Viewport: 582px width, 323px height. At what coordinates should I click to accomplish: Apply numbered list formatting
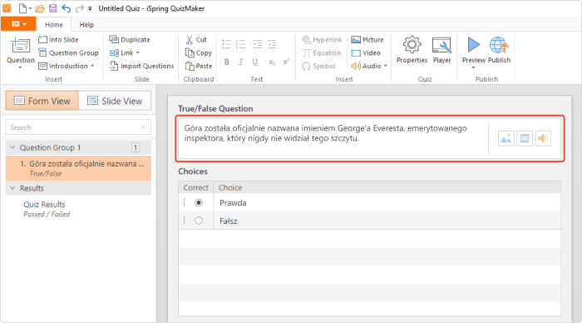(240, 44)
